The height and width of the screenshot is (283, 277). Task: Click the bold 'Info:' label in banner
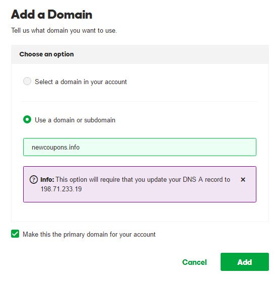click(x=47, y=180)
